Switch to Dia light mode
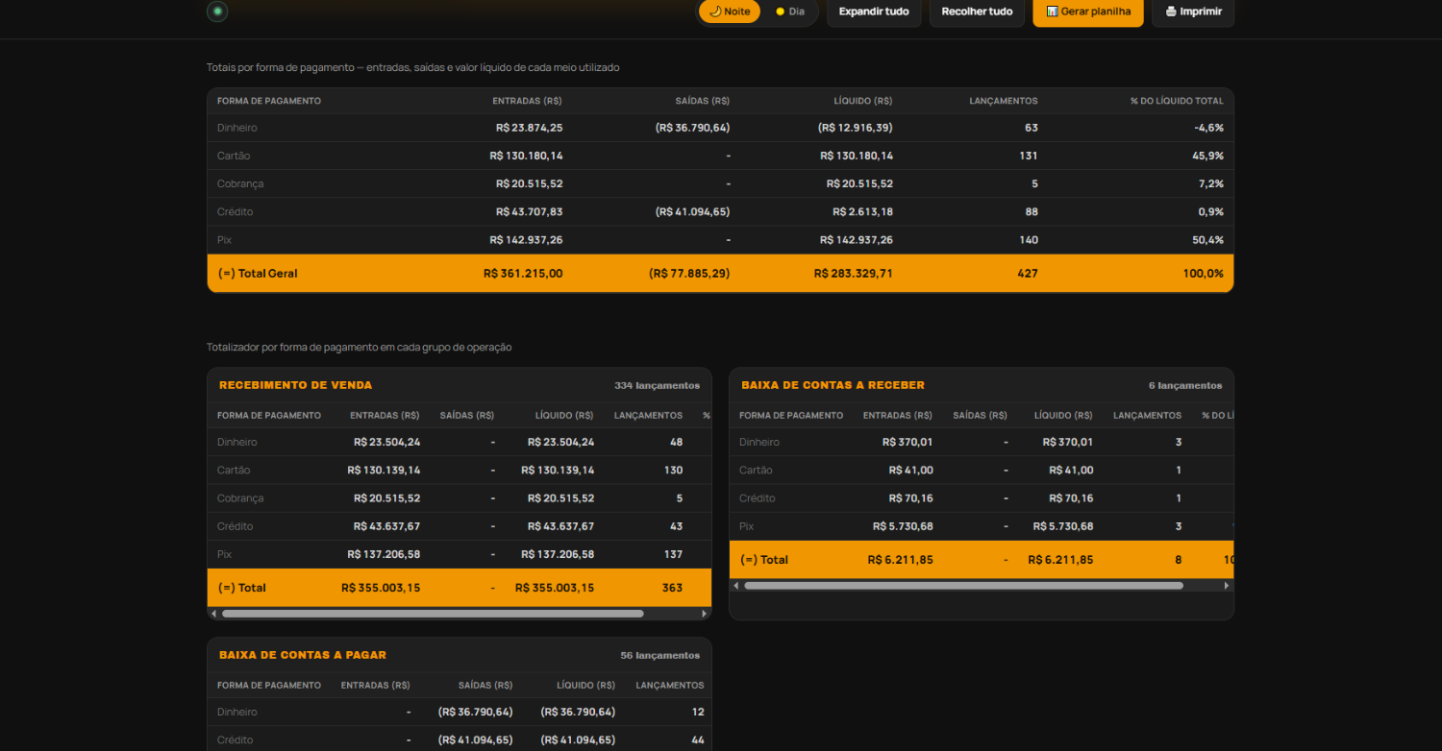Image resolution: width=1442 pixels, height=751 pixels. coord(790,12)
